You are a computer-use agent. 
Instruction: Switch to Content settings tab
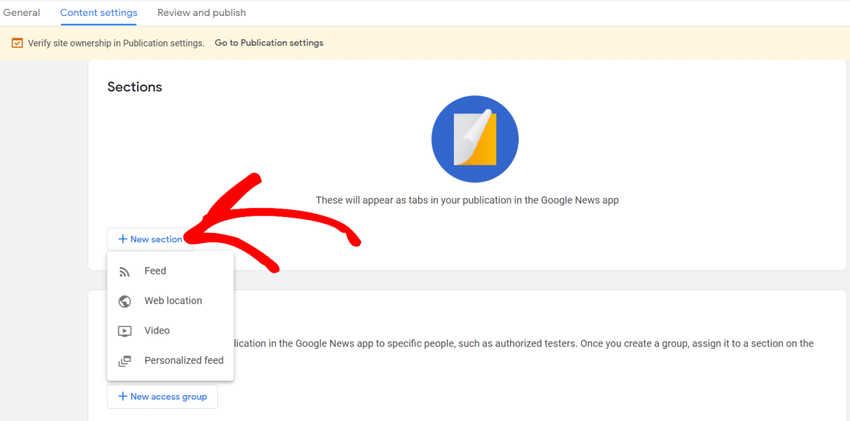point(99,12)
